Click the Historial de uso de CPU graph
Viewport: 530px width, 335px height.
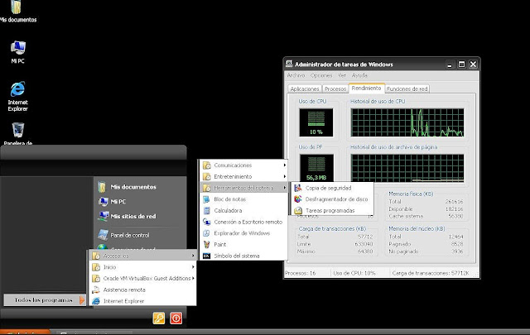[407, 122]
